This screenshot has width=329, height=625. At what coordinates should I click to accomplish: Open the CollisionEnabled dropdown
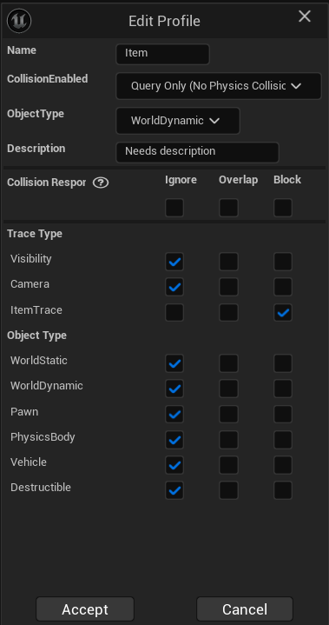(219, 86)
